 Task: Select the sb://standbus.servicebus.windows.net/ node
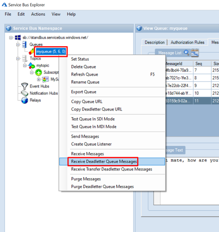[55, 38]
